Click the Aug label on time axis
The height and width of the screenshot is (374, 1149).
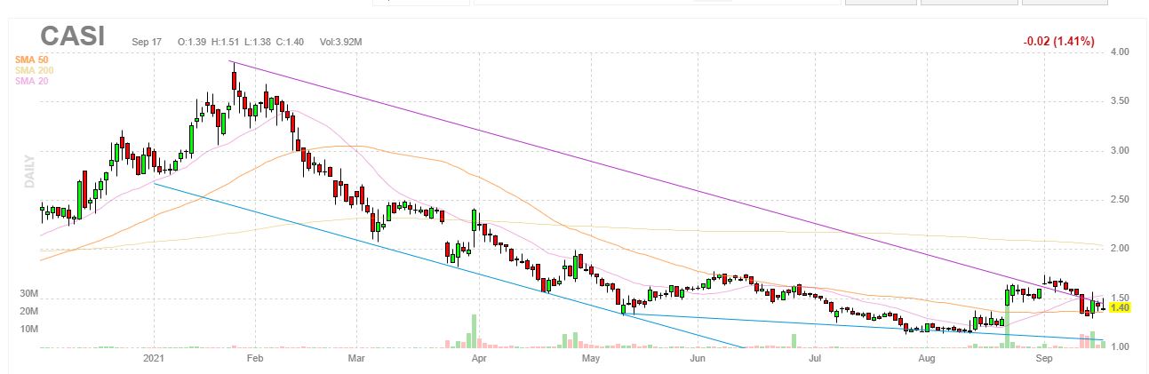point(927,359)
